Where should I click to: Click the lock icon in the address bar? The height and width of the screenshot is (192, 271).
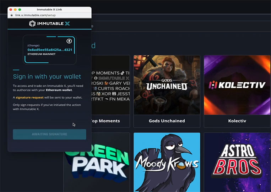click(x=12, y=15)
